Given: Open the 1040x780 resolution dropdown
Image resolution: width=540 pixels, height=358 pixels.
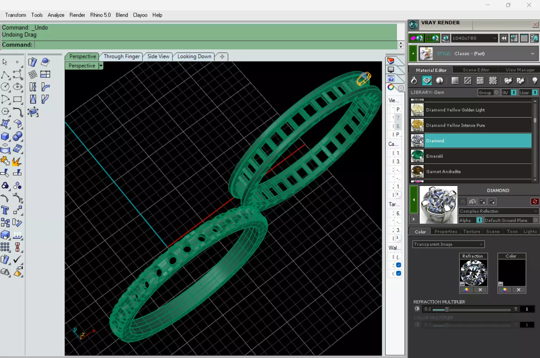Looking at the screenshot, I should pos(474,38).
